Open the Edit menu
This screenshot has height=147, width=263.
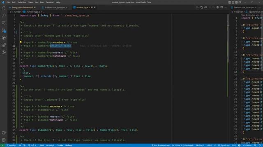click(14, 2)
